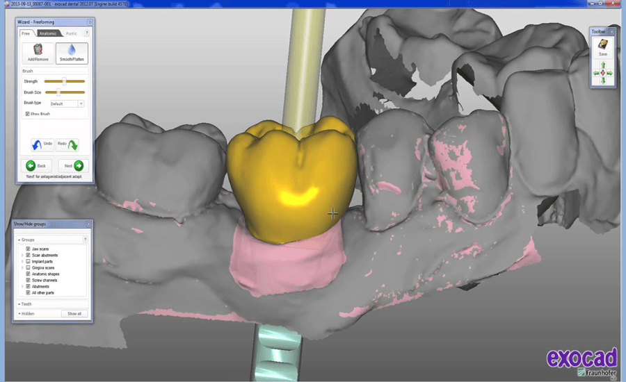Click the green right arrow view control
Screen dimensions: 626x382
[610, 73]
